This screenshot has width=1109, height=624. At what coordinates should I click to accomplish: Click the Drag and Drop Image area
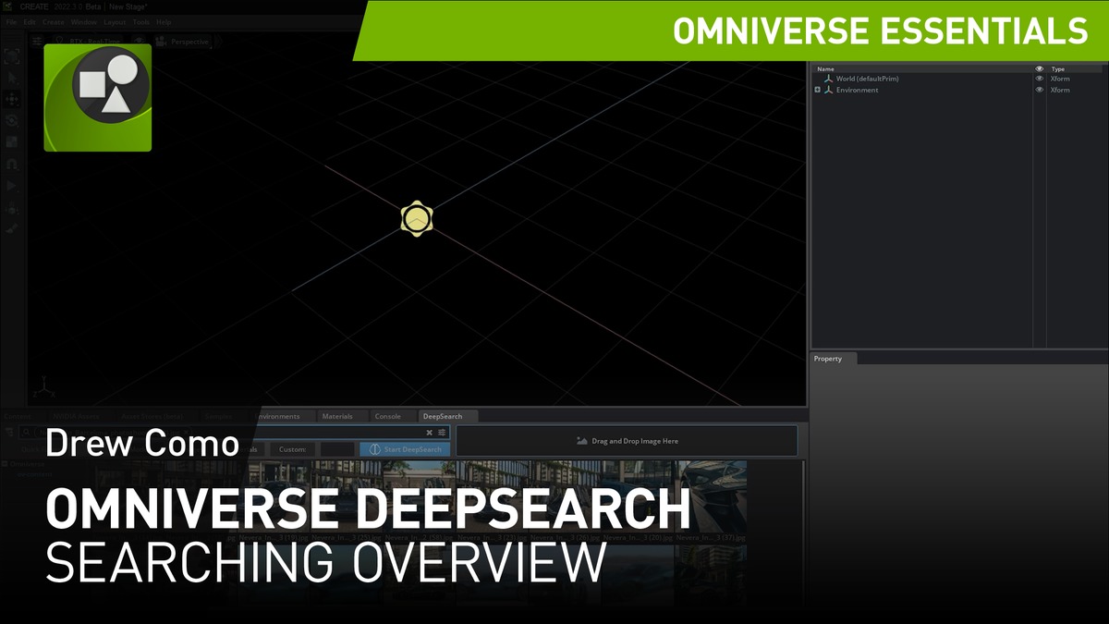click(x=627, y=441)
